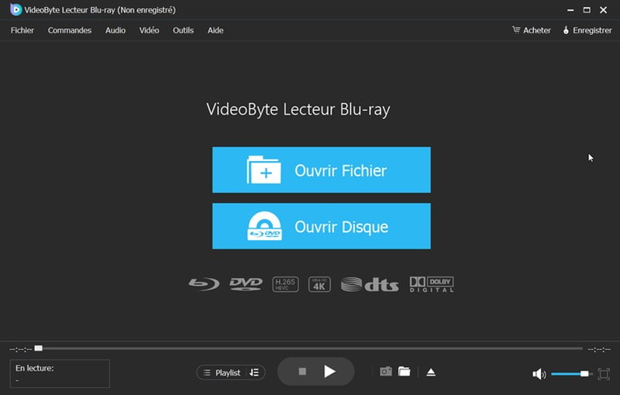Open the Outils menu
Viewport: 620px width, 395px height.
point(183,30)
